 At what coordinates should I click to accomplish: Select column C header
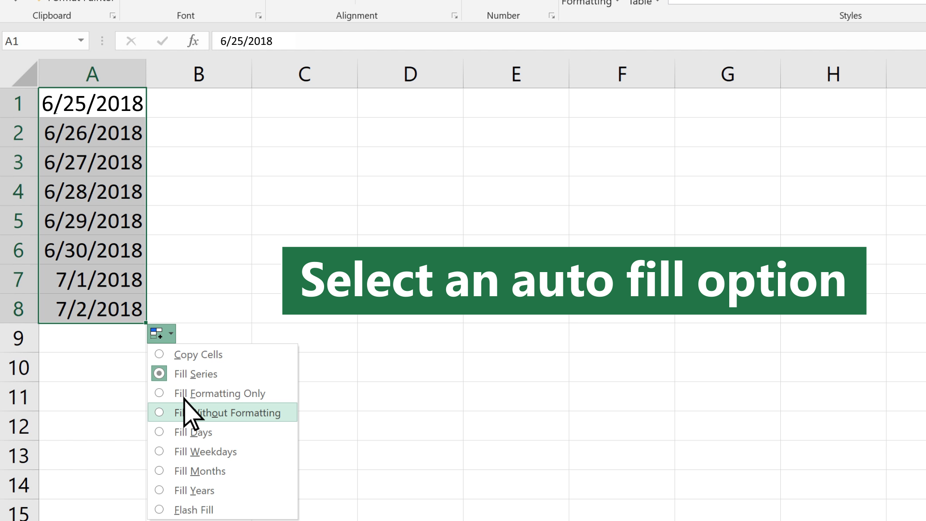(304, 74)
